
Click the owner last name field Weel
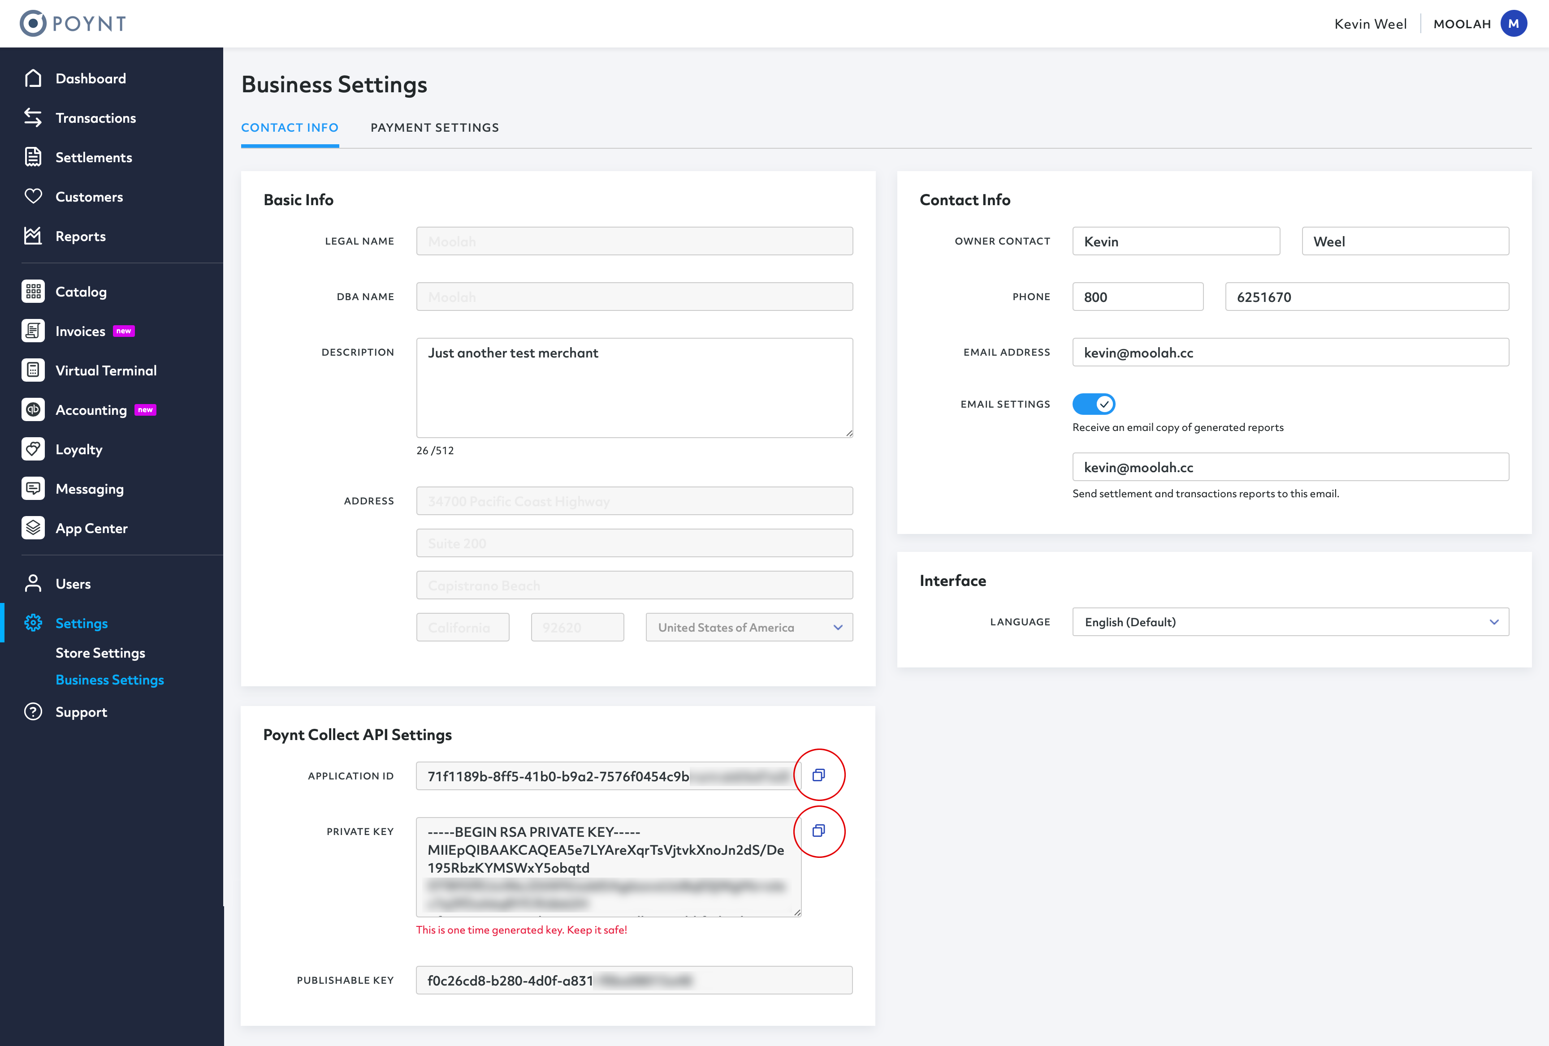click(1405, 241)
